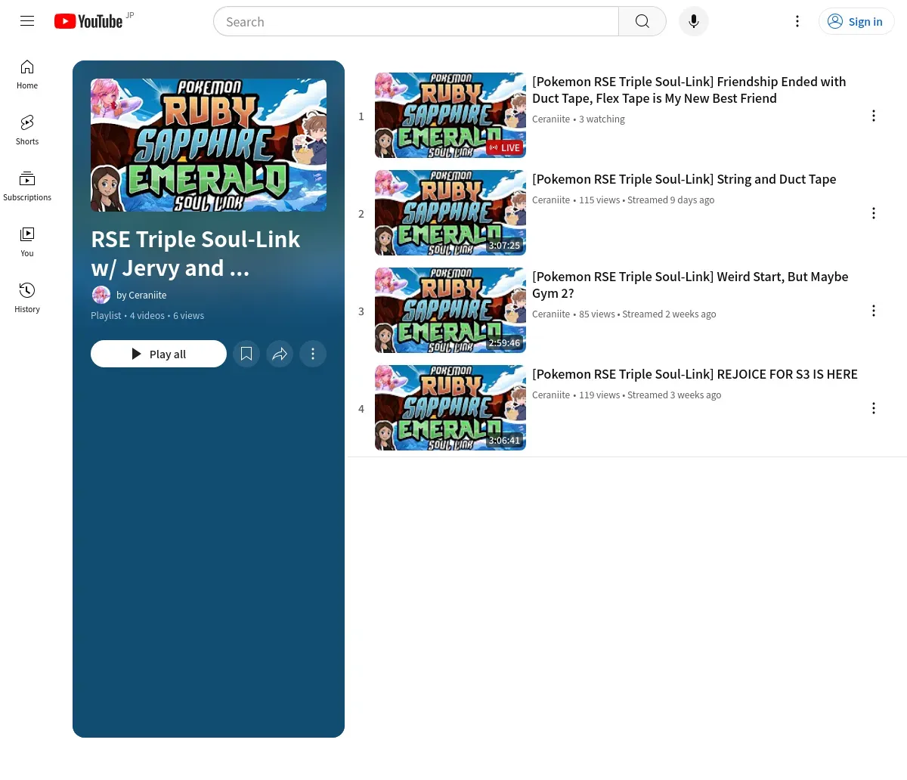
Task: Share the playlist with arrow icon
Action: point(280,354)
